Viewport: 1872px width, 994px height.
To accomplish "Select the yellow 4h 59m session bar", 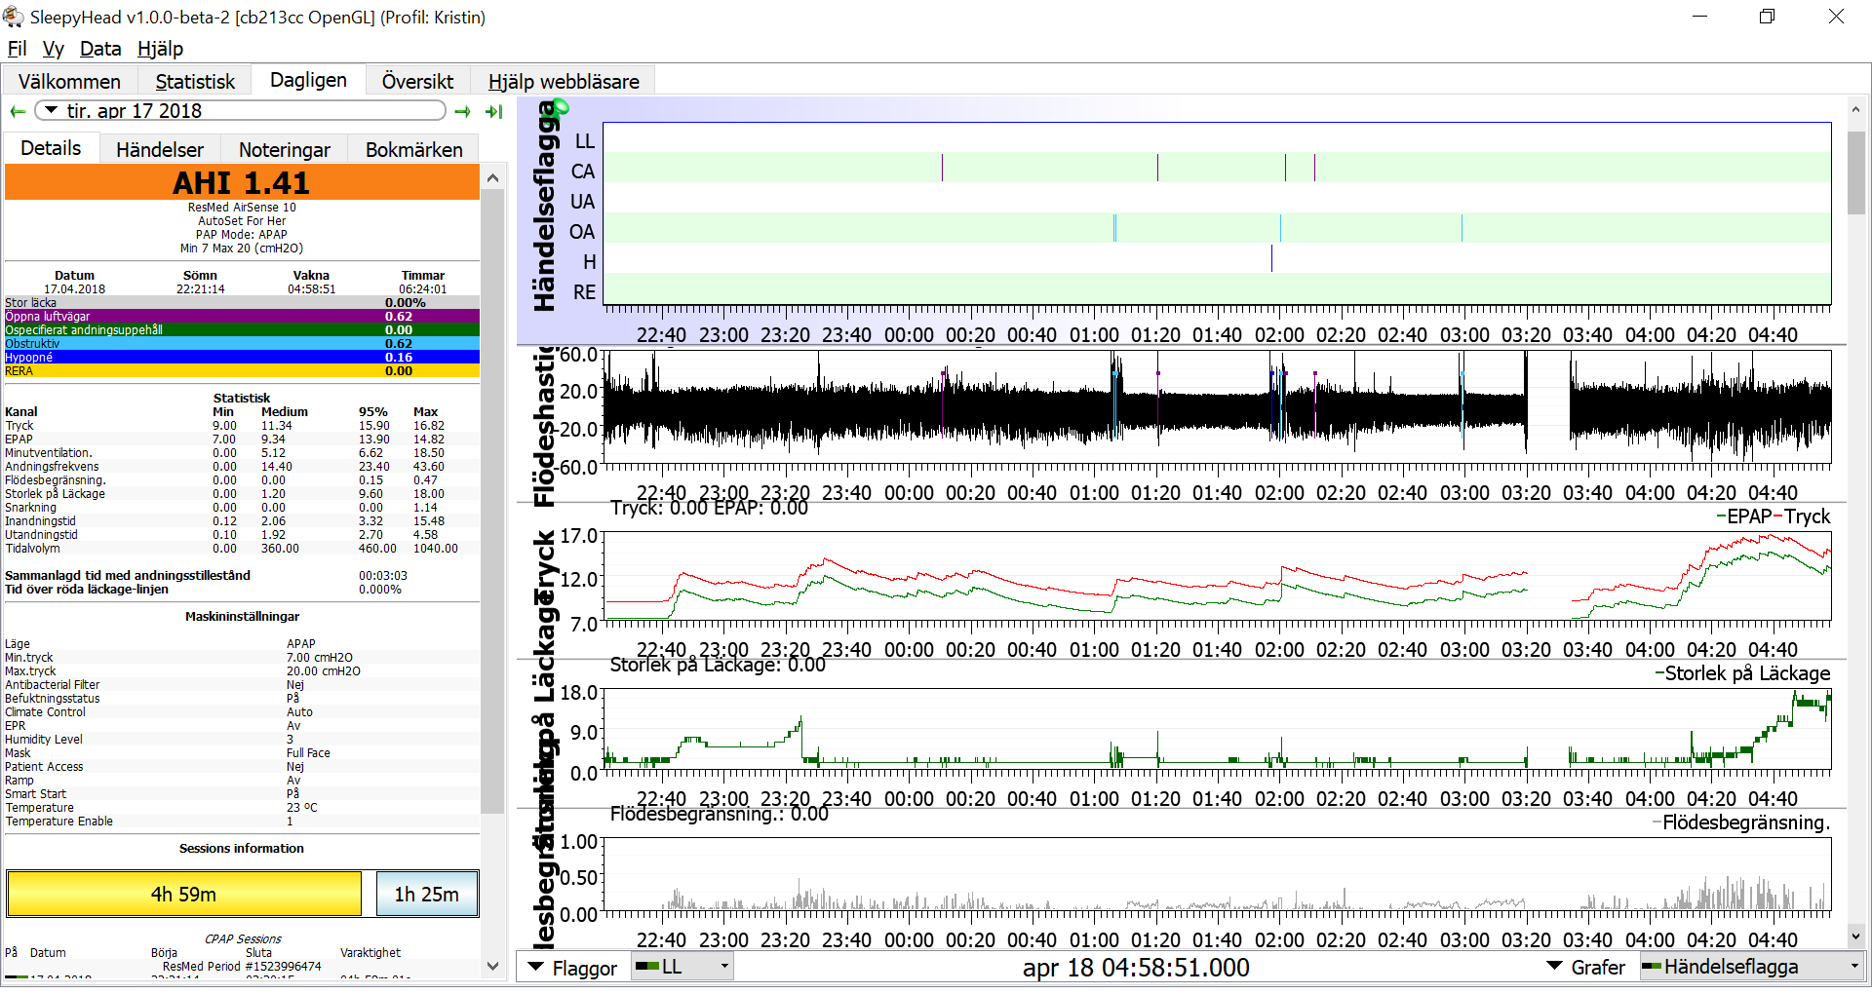I will click(x=183, y=894).
